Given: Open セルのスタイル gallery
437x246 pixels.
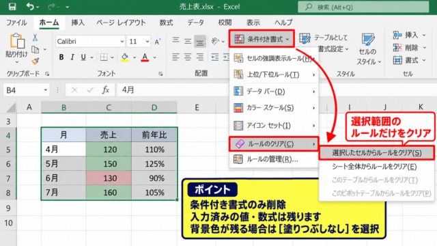Looking at the screenshot, I should coord(368,49).
